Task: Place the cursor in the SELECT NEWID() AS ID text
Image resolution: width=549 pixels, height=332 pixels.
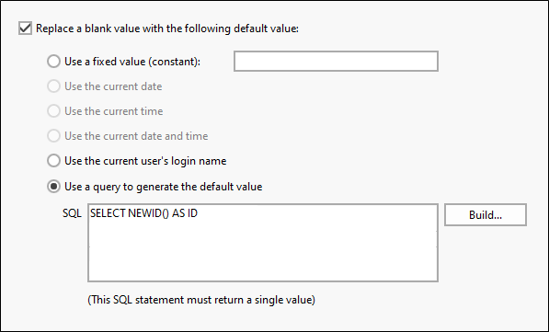Action: [x=143, y=213]
